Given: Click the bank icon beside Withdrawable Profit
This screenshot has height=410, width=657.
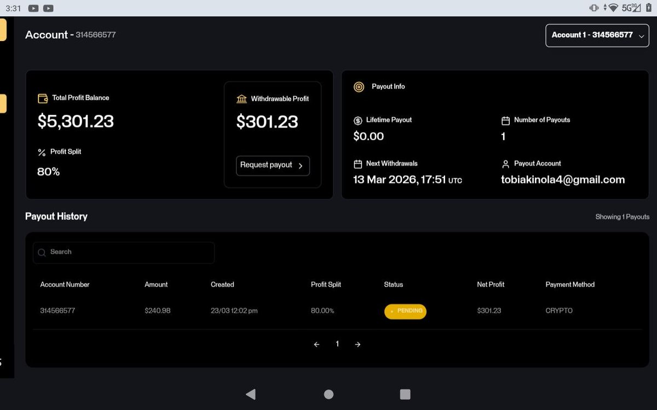Looking at the screenshot, I should (241, 99).
